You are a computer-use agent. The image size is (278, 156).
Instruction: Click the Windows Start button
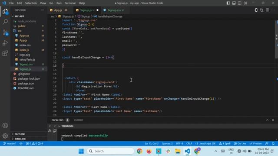point(81,151)
